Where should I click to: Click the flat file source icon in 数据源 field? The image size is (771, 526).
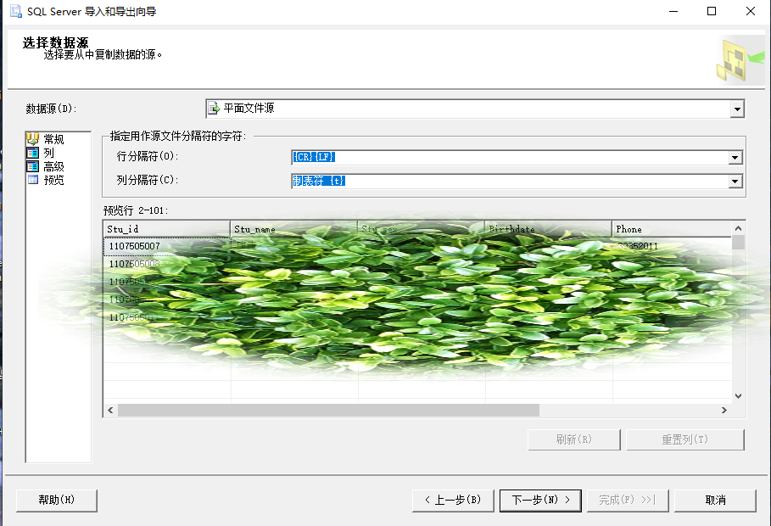pos(212,108)
